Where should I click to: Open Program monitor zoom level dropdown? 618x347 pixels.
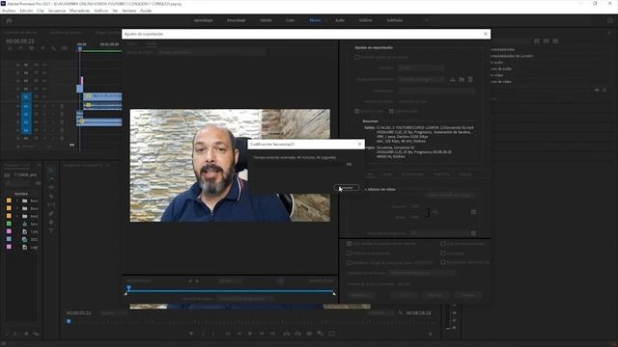coord(114,313)
